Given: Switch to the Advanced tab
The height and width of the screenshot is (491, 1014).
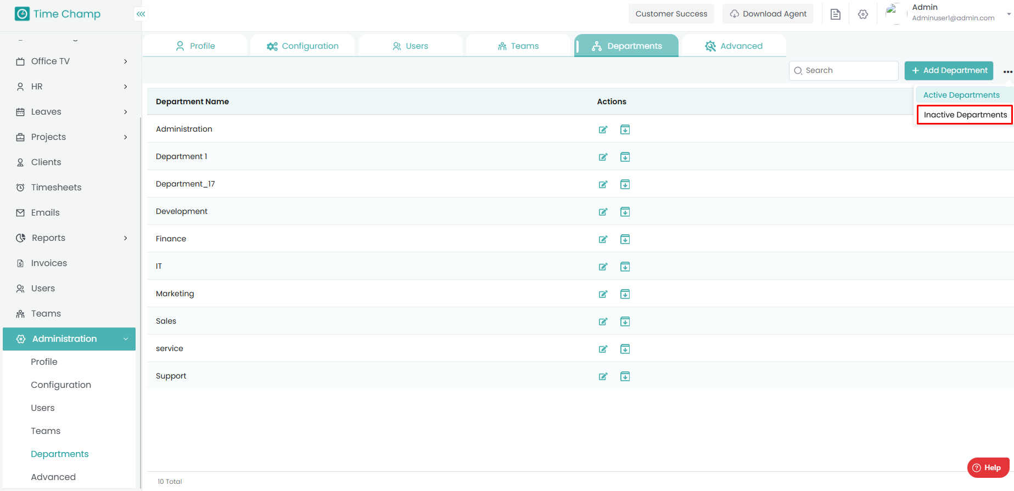Looking at the screenshot, I should [734, 46].
